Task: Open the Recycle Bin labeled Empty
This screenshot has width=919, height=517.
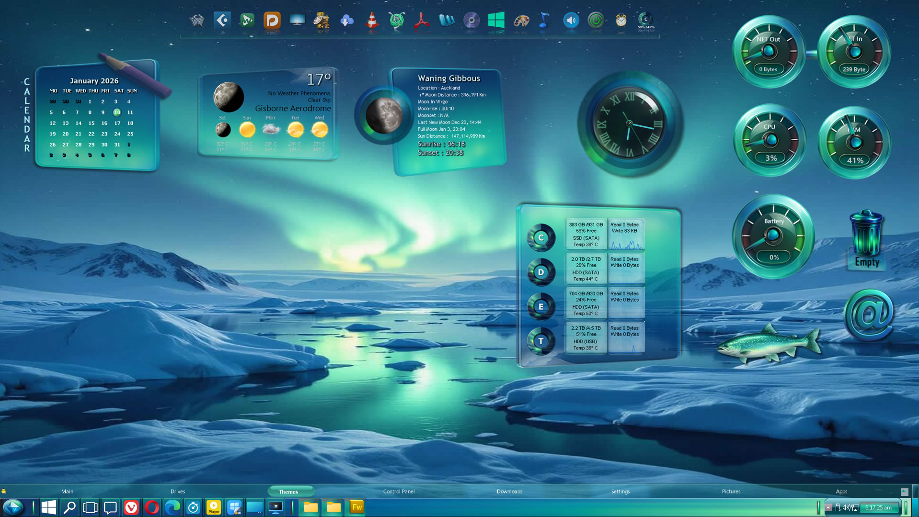Action: click(x=866, y=238)
